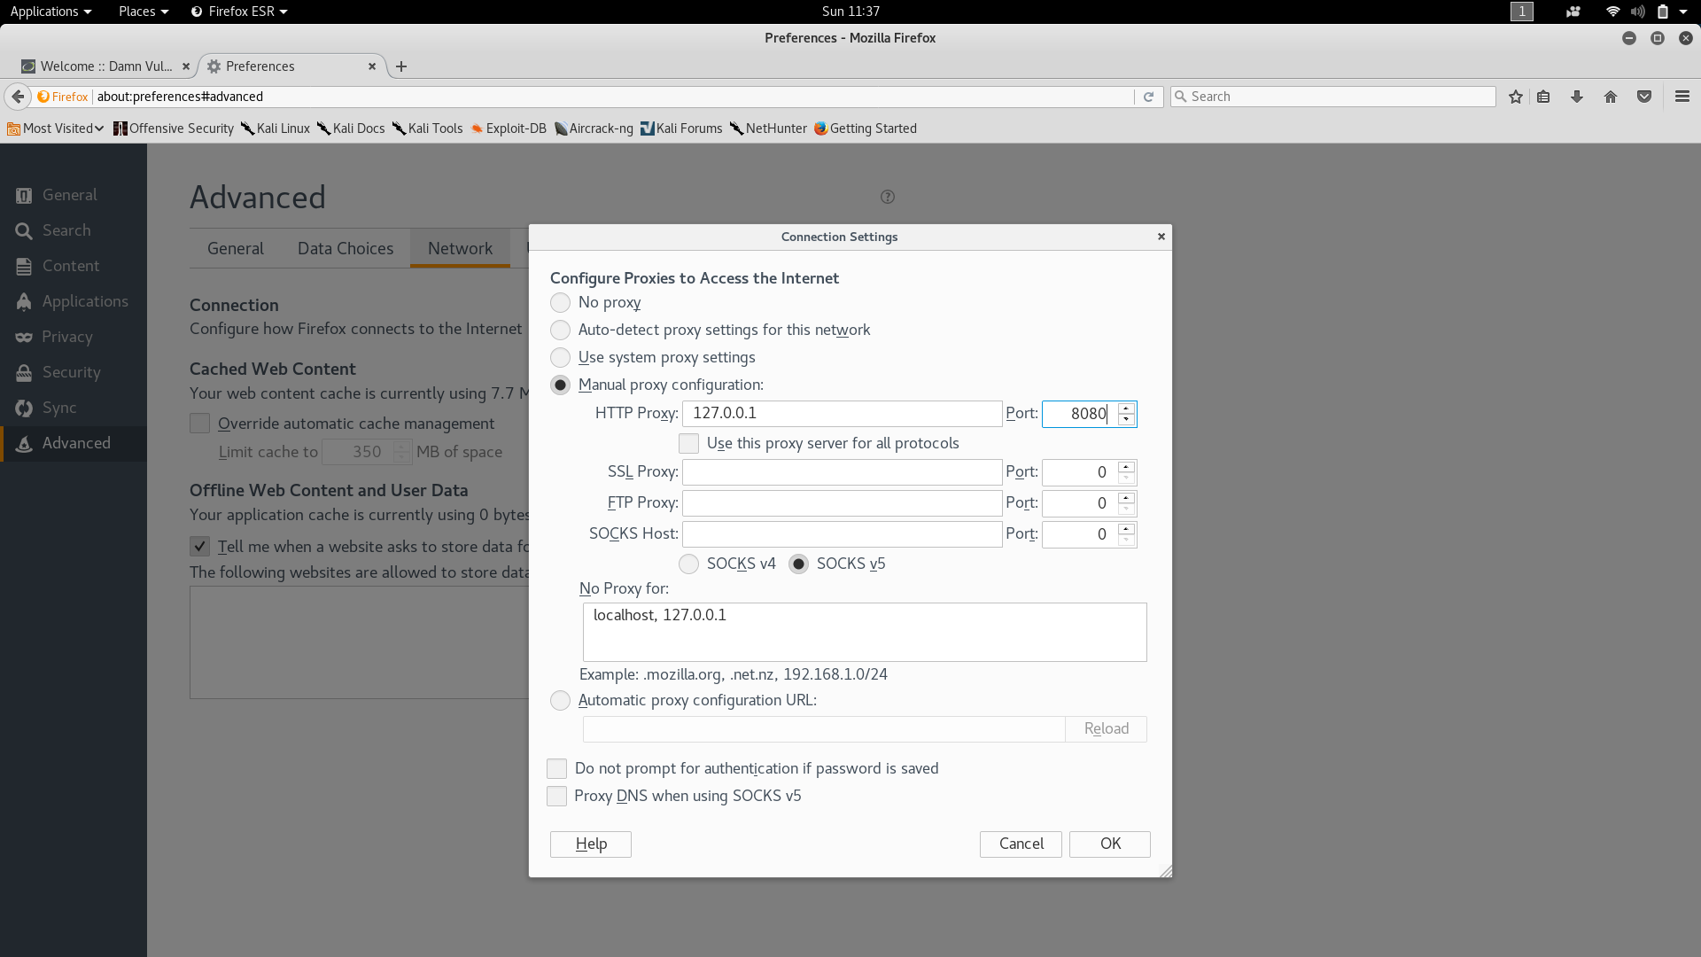The image size is (1701, 957).
Task: Increase HTTP proxy port with up stepper
Action: click(1126, 408)
